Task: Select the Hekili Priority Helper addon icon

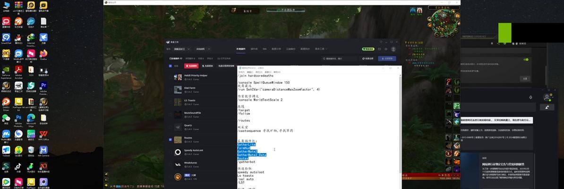Action: [x=178, y=77]
